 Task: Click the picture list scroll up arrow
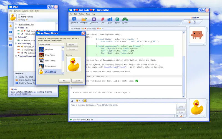coord(63,47)
